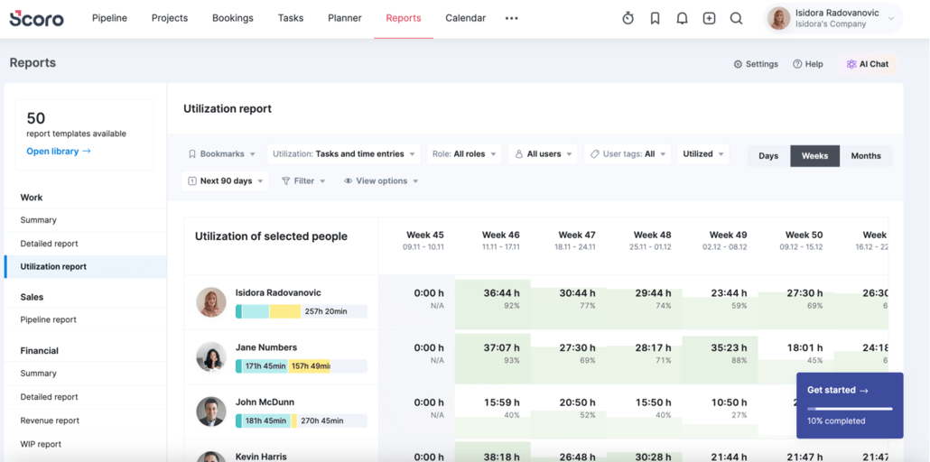
Task: Click the All users person icon
Action: point(519,153)
